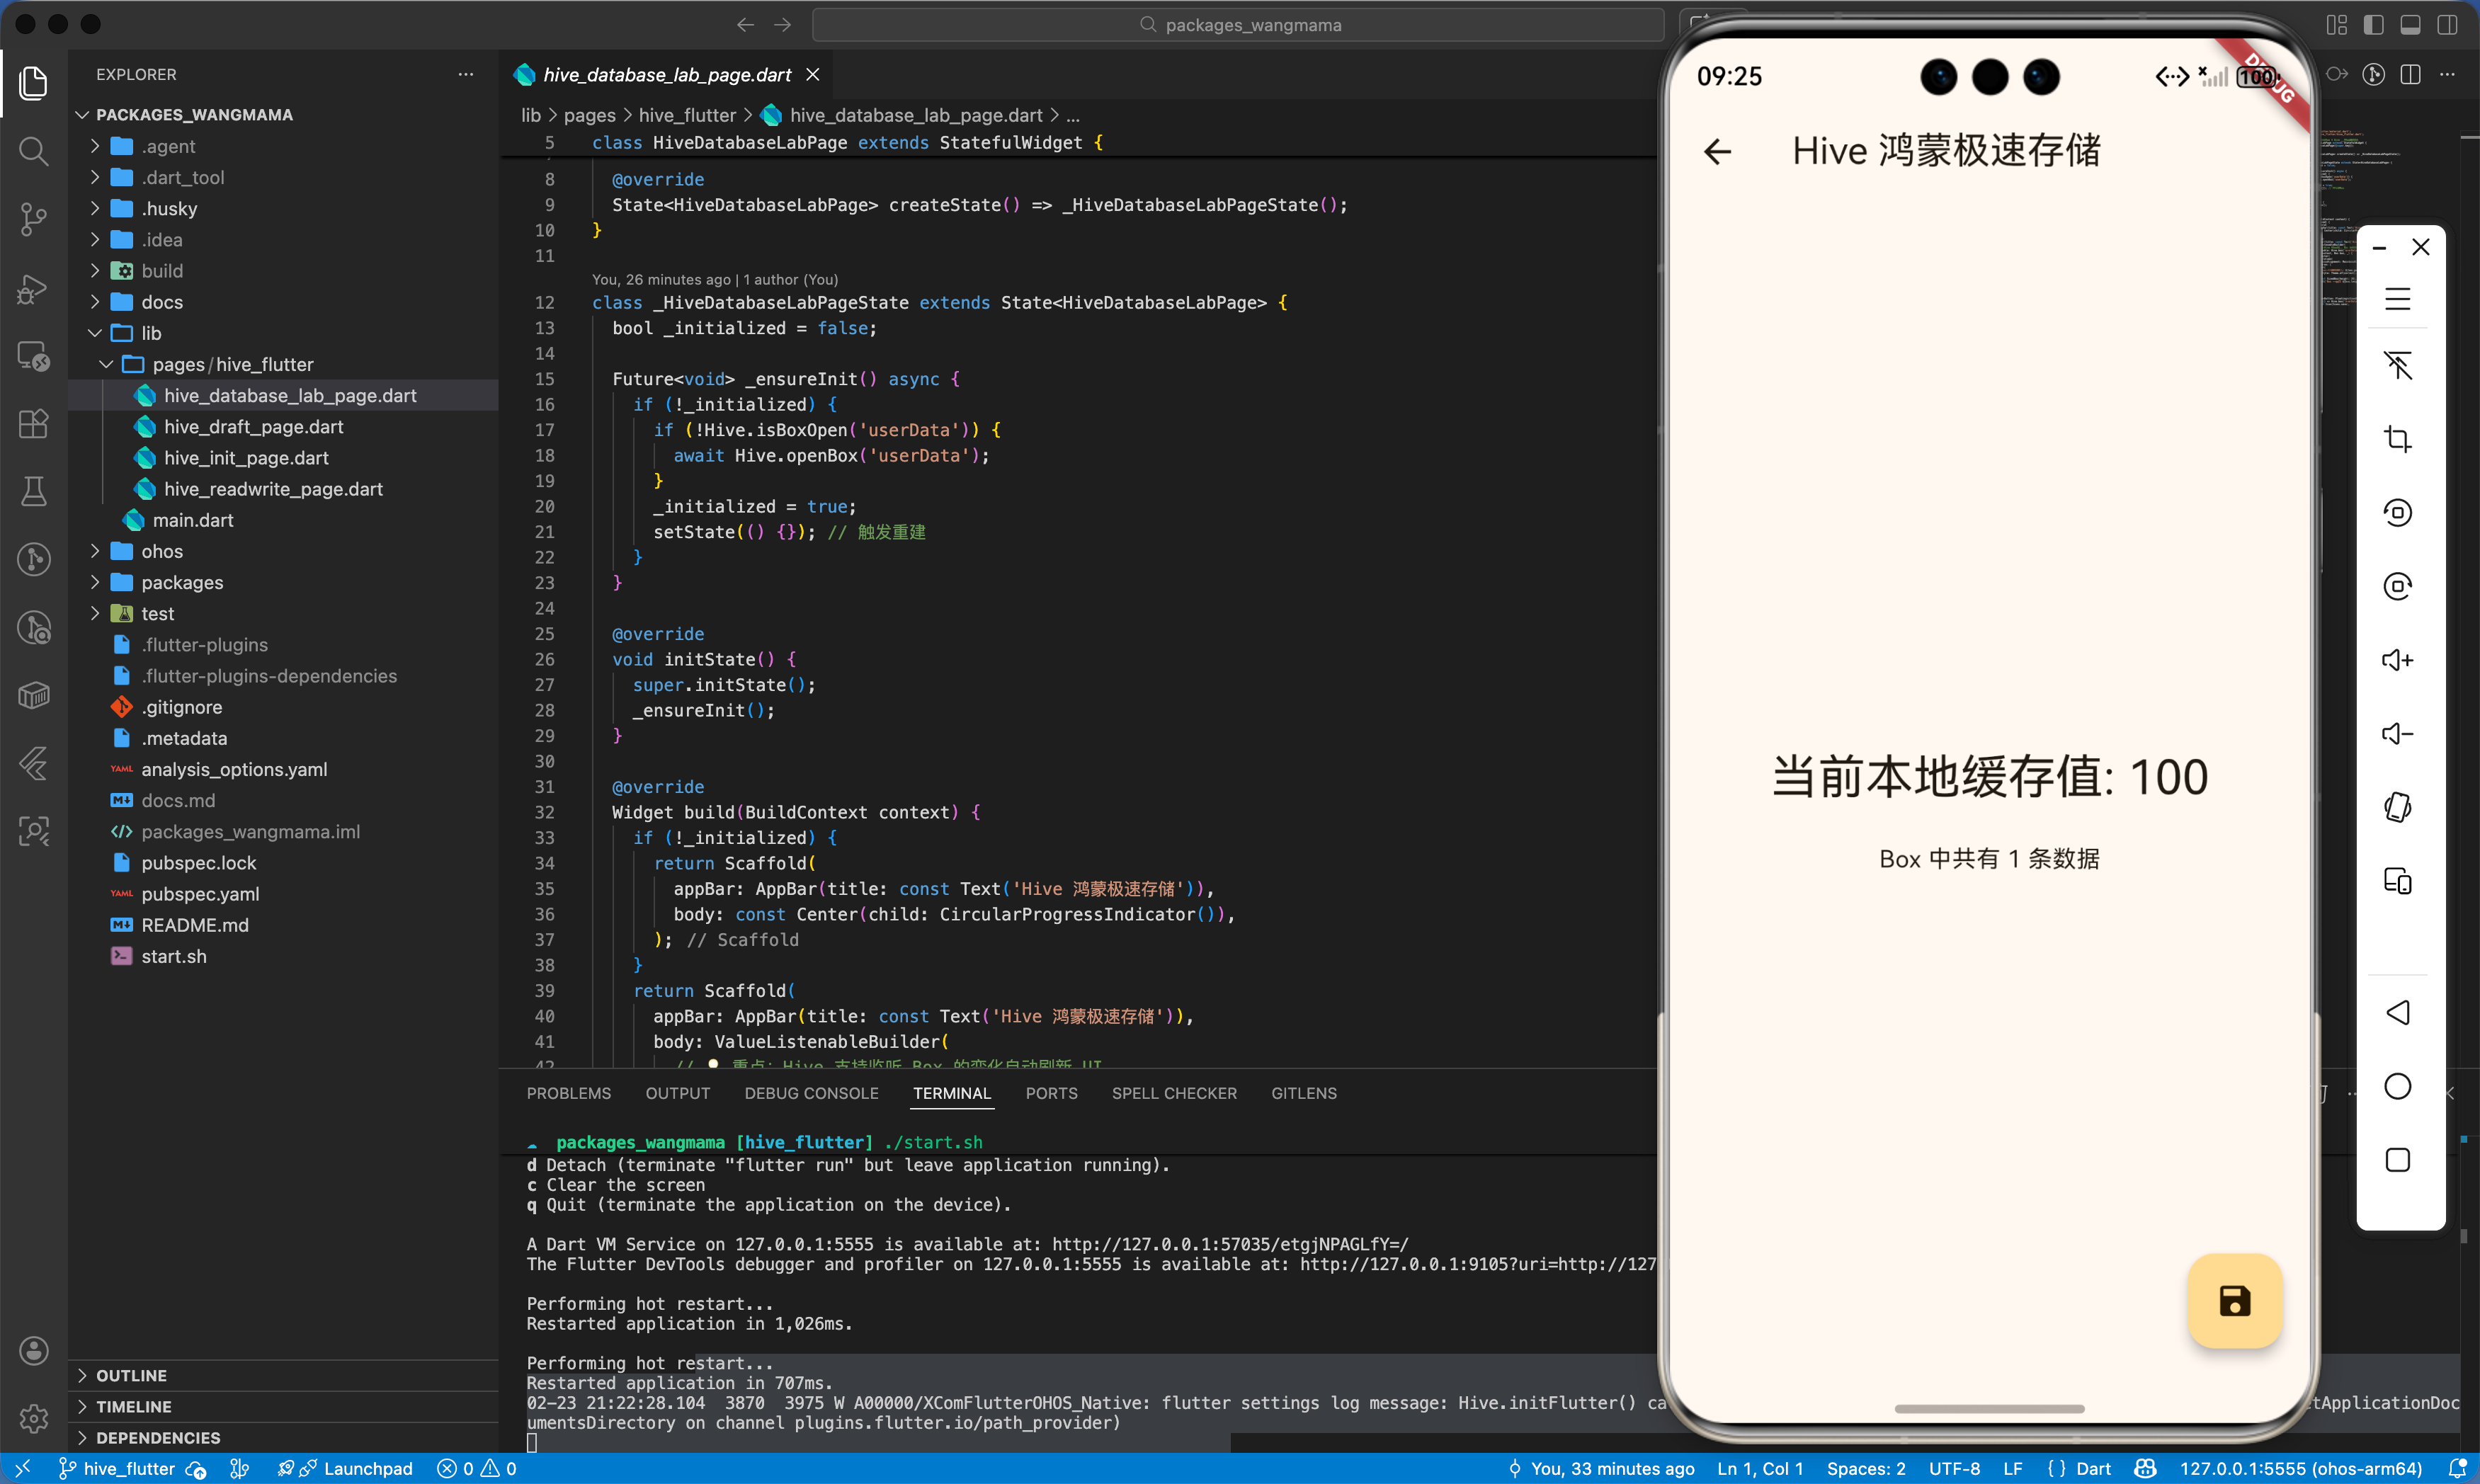Tap the app bar back arrow
Viewport: 2480px width, 1484px height.
pyautogui.click(x=1717, y=152)
